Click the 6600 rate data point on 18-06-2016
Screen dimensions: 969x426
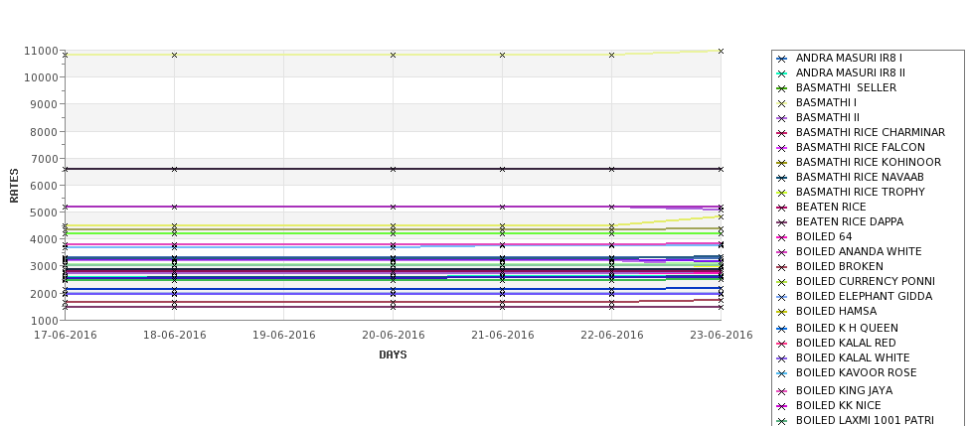click(175, 169)
